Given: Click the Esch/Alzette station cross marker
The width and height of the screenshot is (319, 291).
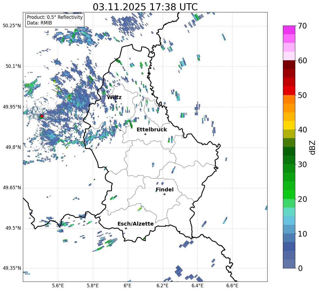Looking at the screenshot, I should coord(126,228).
